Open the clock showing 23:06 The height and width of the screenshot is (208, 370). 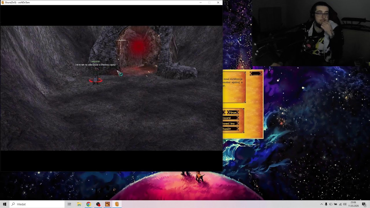tap(353, 204)
